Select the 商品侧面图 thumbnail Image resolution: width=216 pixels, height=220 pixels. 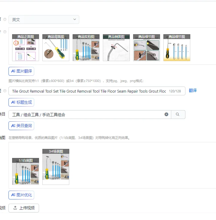[x=116, y=48]
